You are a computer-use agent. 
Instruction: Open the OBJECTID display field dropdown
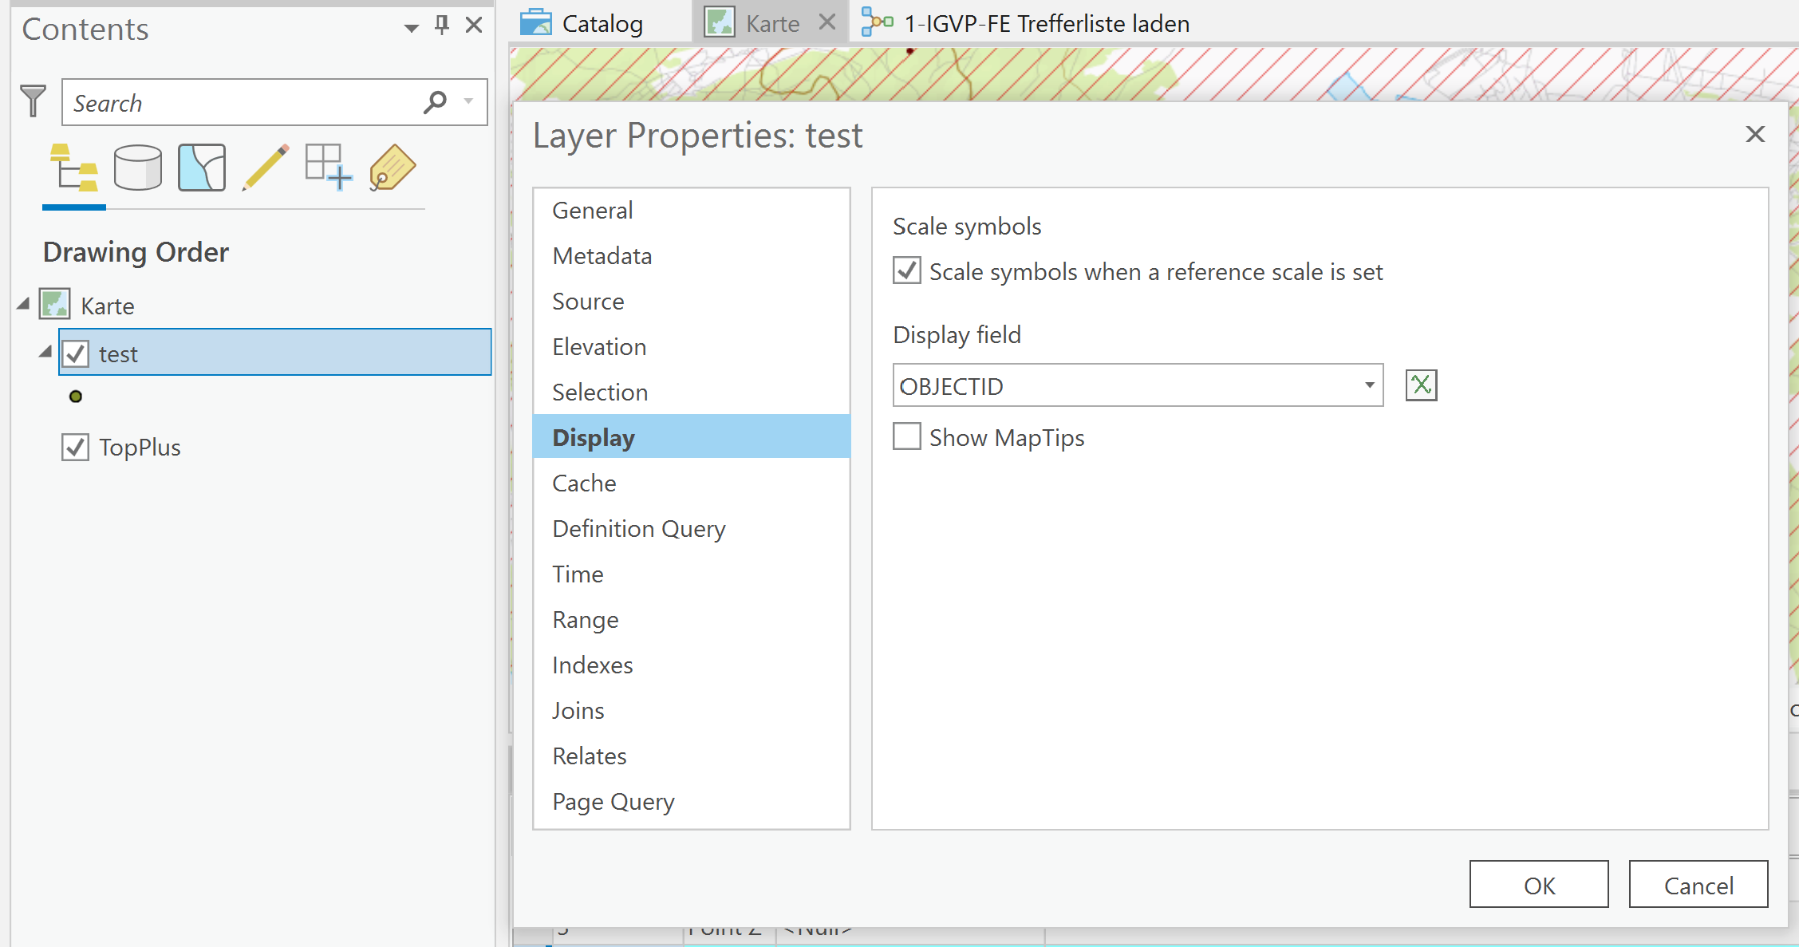tap(1369, 385)
